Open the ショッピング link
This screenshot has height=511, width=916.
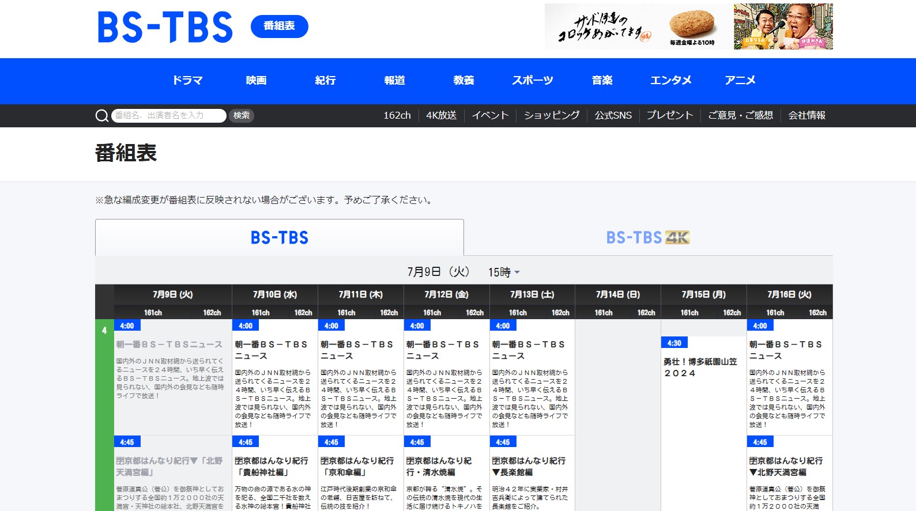pos(552,115)
